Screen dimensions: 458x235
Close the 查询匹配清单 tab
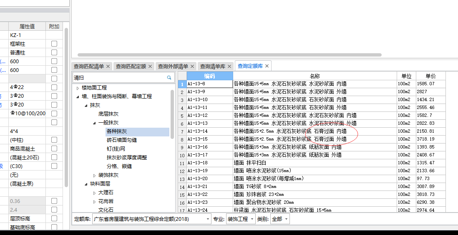coord(108,66)
